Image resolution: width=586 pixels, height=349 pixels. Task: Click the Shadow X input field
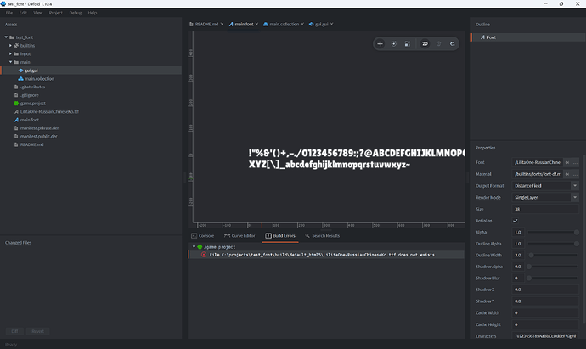point(545,290)
